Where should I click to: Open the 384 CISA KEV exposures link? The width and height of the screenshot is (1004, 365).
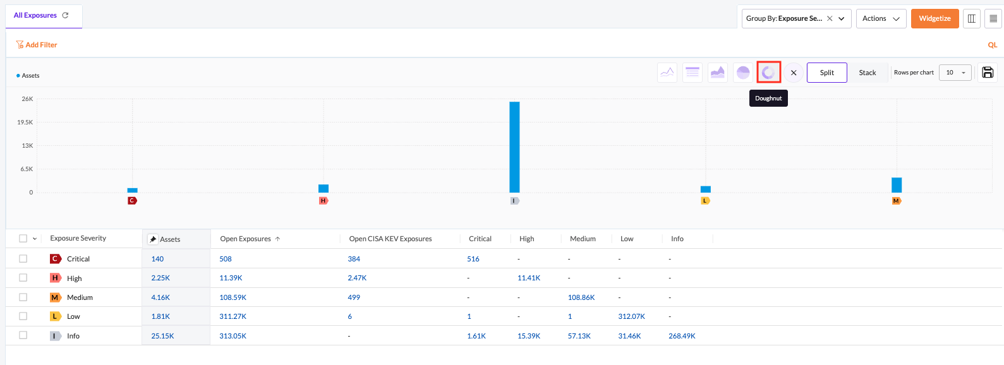coord(354,259)
